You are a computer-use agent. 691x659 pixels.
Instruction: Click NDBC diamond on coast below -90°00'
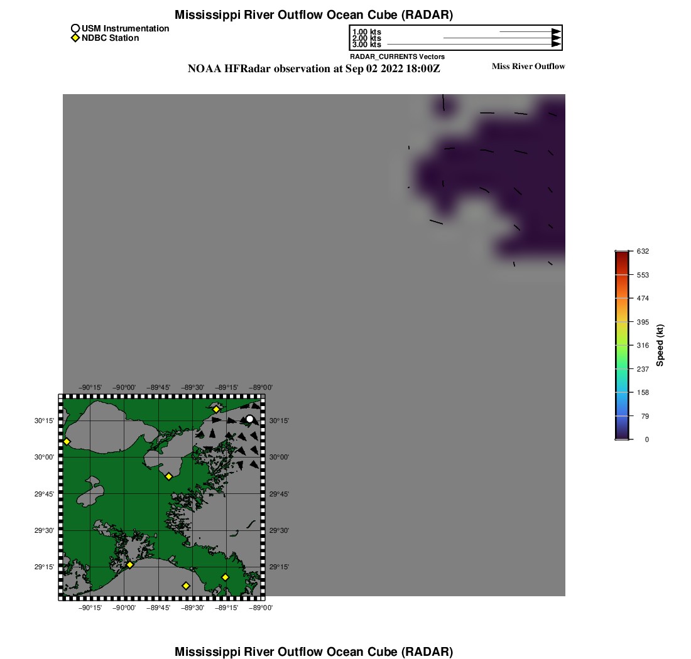tap(129, 564)
